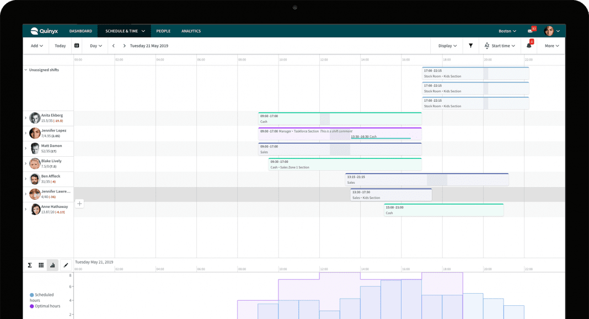This screenshot has height=319, width=589.
Task: Select the sigma summary view icon
Action: [x=30, y=265]
